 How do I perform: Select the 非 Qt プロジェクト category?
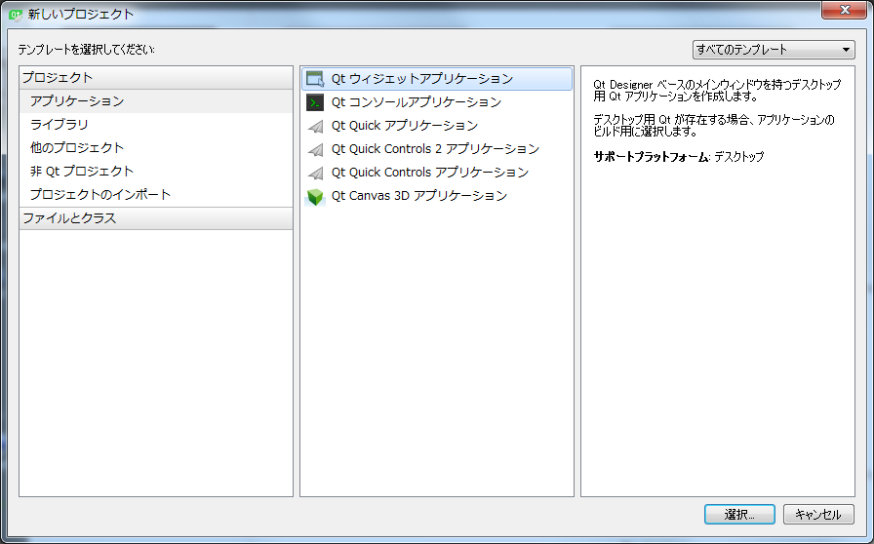(155, 172)
